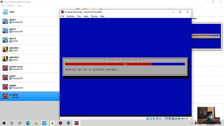Close the CLI djody VM window

[188, 12]
